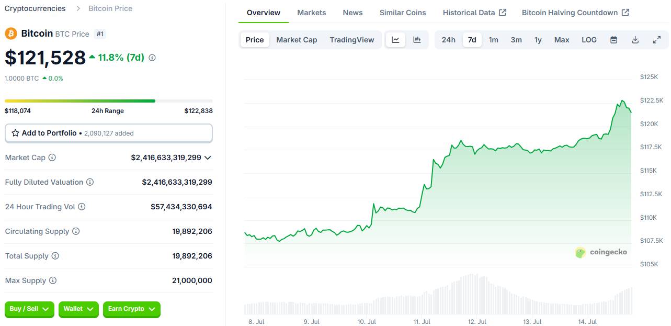This screenshot has width=671, height=326.
Task: Expand chart to fullscreen
Action: (x=657, y=40)
